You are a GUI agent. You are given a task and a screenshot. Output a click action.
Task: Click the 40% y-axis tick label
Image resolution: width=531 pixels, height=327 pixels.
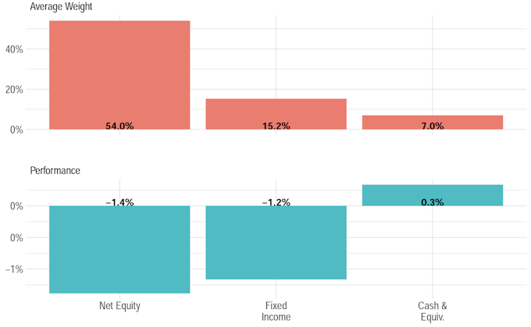pyautogui.click(x=15, y=49)
